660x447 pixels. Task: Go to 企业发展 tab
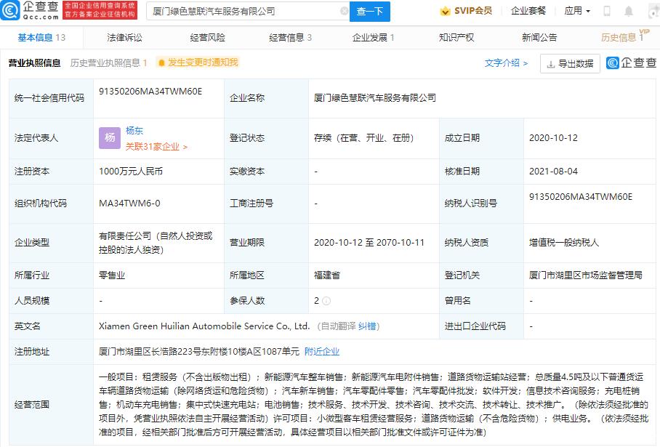tap(373, 38)
